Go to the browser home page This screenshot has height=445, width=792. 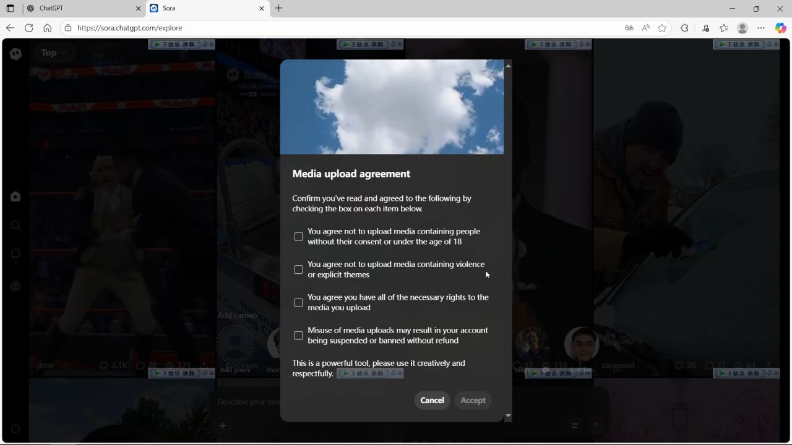47,28
